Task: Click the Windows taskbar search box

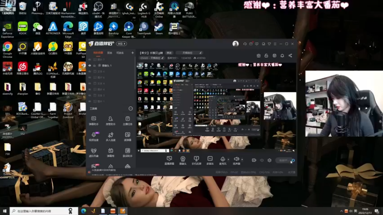Action: [44, 211]
